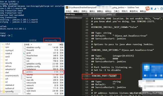The image size is (163, 96).
Task: Click the file icon beside iptables-config
Action: (x=25, y=66)
